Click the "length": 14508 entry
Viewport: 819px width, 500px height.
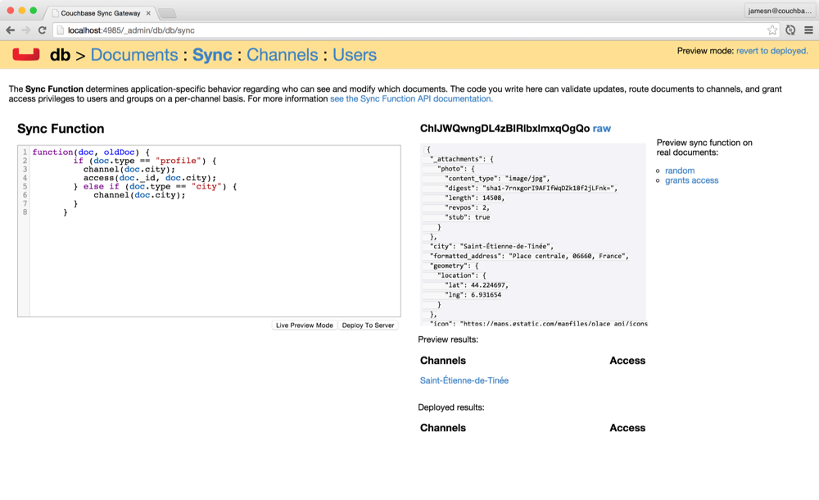(474, 198)
